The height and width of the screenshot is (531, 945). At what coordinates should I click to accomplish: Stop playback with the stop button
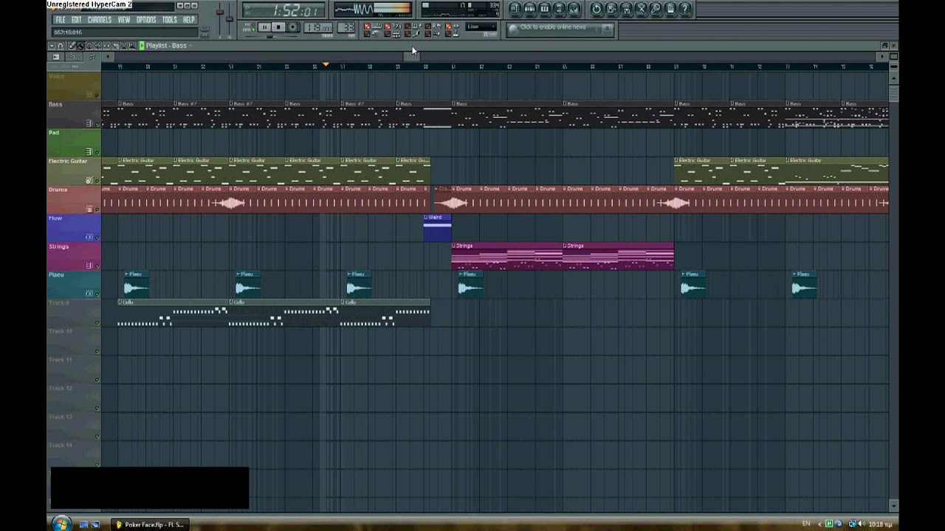coord(278,27)
